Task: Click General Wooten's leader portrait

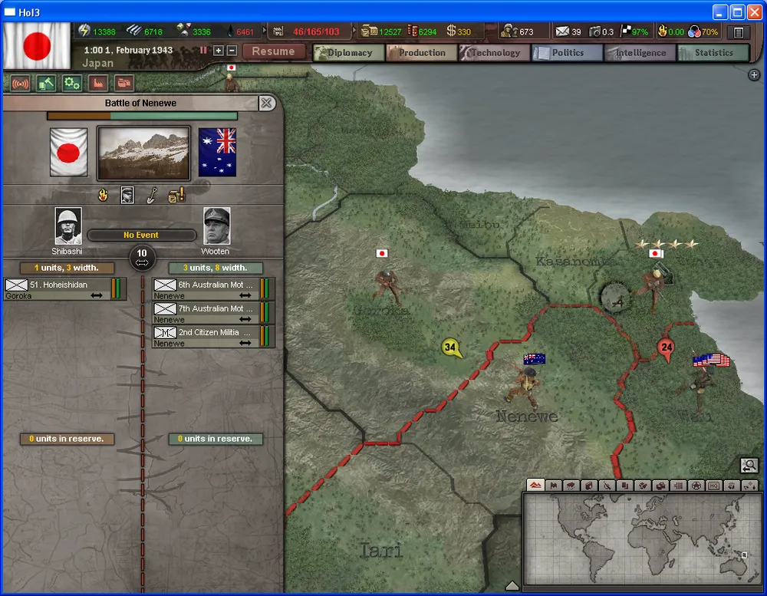Action: click(216, 226)
